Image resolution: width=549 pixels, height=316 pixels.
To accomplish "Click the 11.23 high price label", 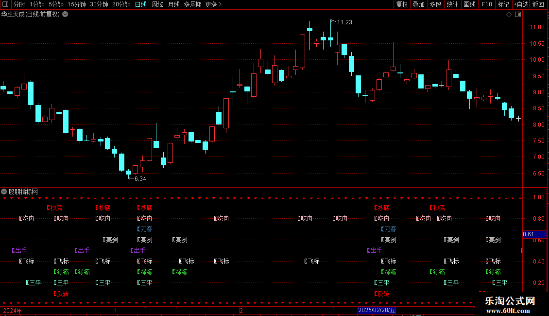I will (344, 22).
